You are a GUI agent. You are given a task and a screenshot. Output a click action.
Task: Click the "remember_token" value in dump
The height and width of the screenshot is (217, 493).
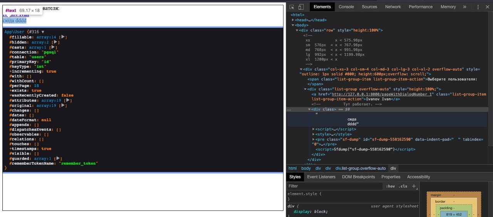79,164
